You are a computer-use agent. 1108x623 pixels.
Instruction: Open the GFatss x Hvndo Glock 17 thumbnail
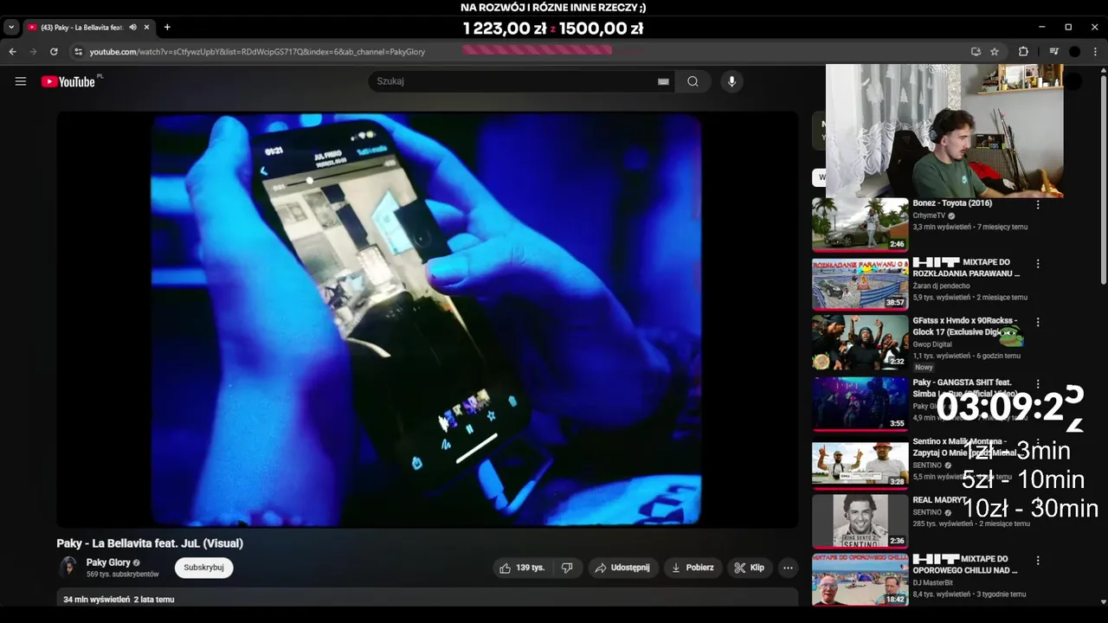860,342
